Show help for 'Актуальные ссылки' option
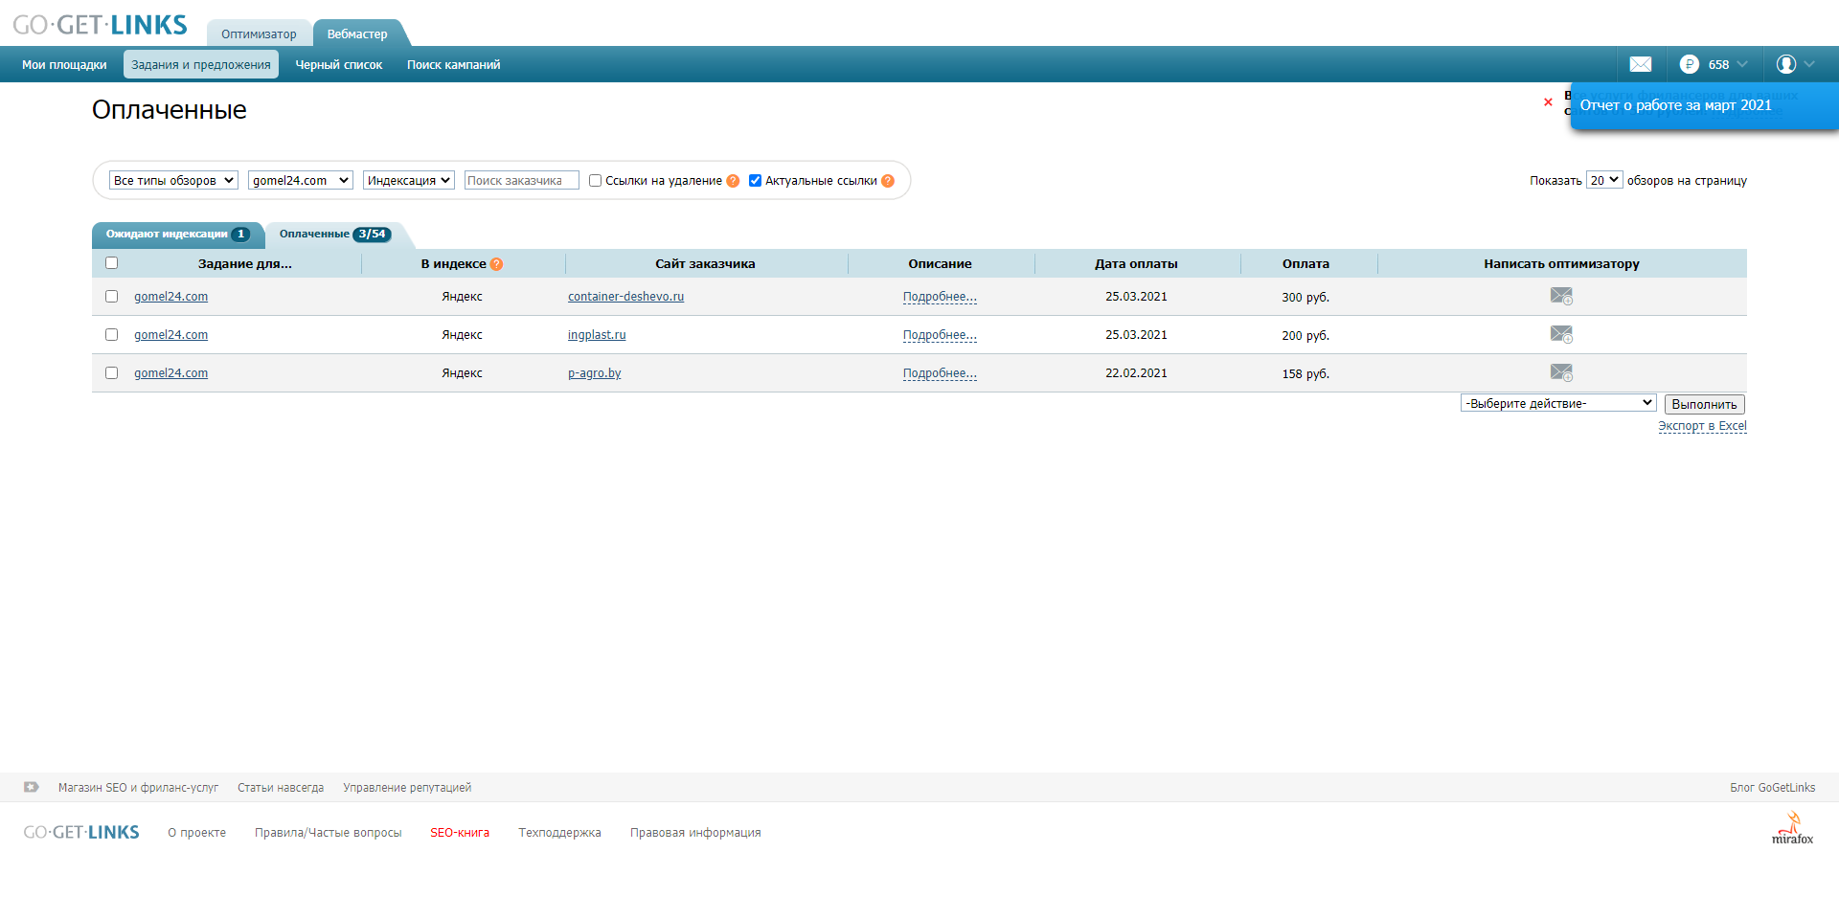This screenshot has width=1839, height=897. tap(888, 181)
